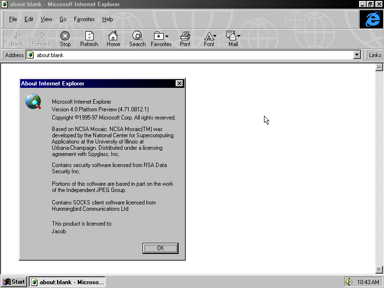Click the page icon in Address bar

pos(30,55)
